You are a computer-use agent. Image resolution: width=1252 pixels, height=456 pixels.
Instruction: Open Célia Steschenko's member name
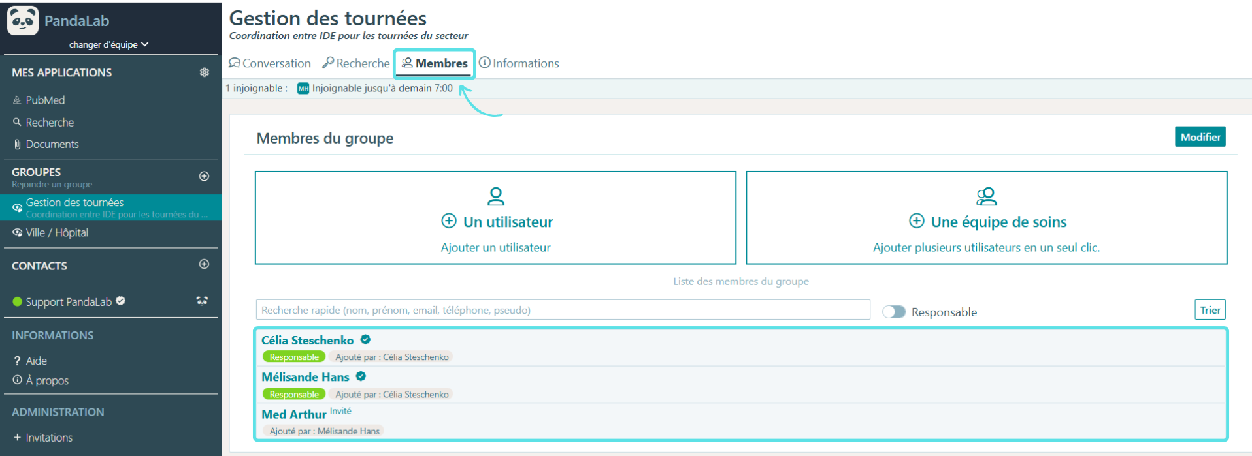coord(308,340)
